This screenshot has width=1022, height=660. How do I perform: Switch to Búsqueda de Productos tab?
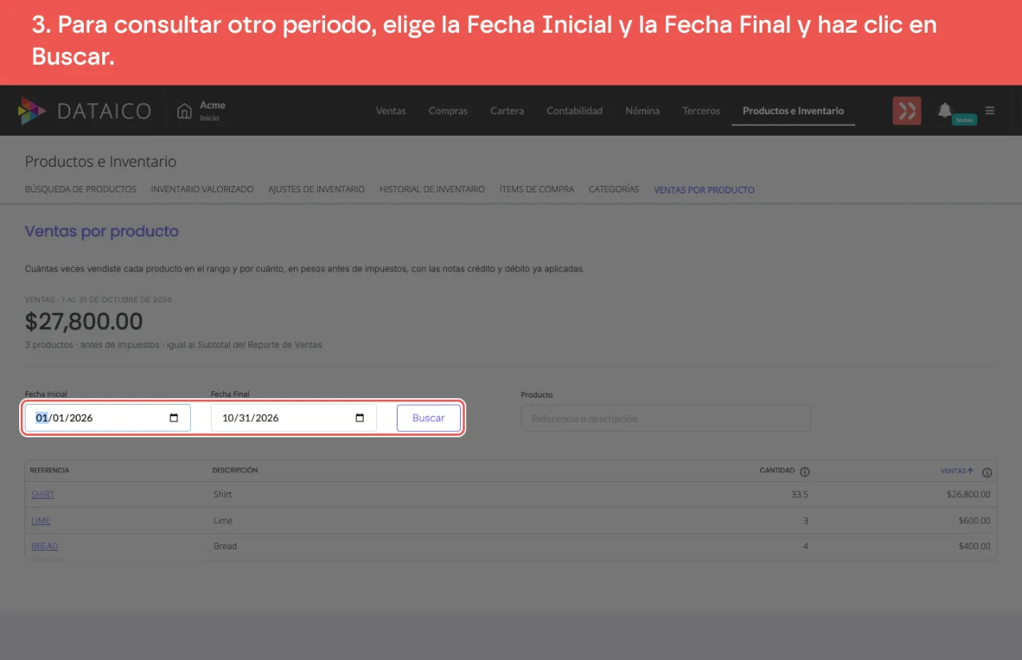81,190
